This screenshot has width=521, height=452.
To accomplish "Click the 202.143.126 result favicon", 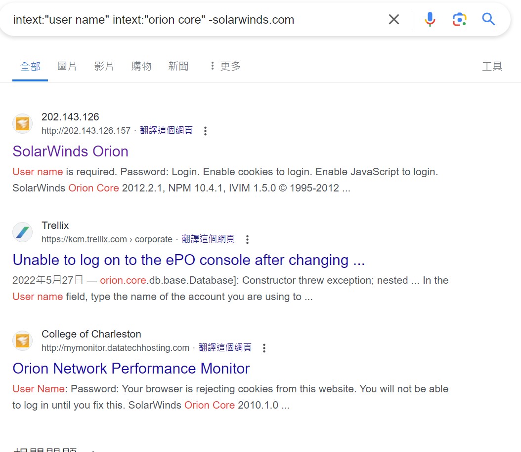I will [22, 123].
